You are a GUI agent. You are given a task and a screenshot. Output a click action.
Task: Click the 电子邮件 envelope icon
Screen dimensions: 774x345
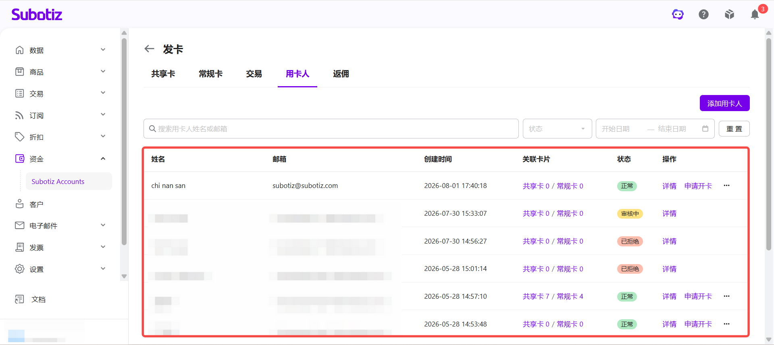point(19,225)
